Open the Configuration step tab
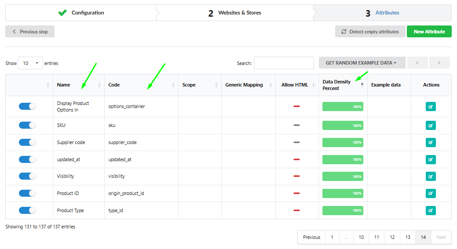The height and width of the screenshot is (249, 457). click(81, 13)
